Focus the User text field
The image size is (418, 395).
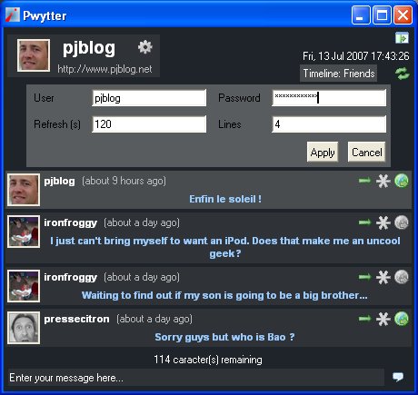(149, 98)
